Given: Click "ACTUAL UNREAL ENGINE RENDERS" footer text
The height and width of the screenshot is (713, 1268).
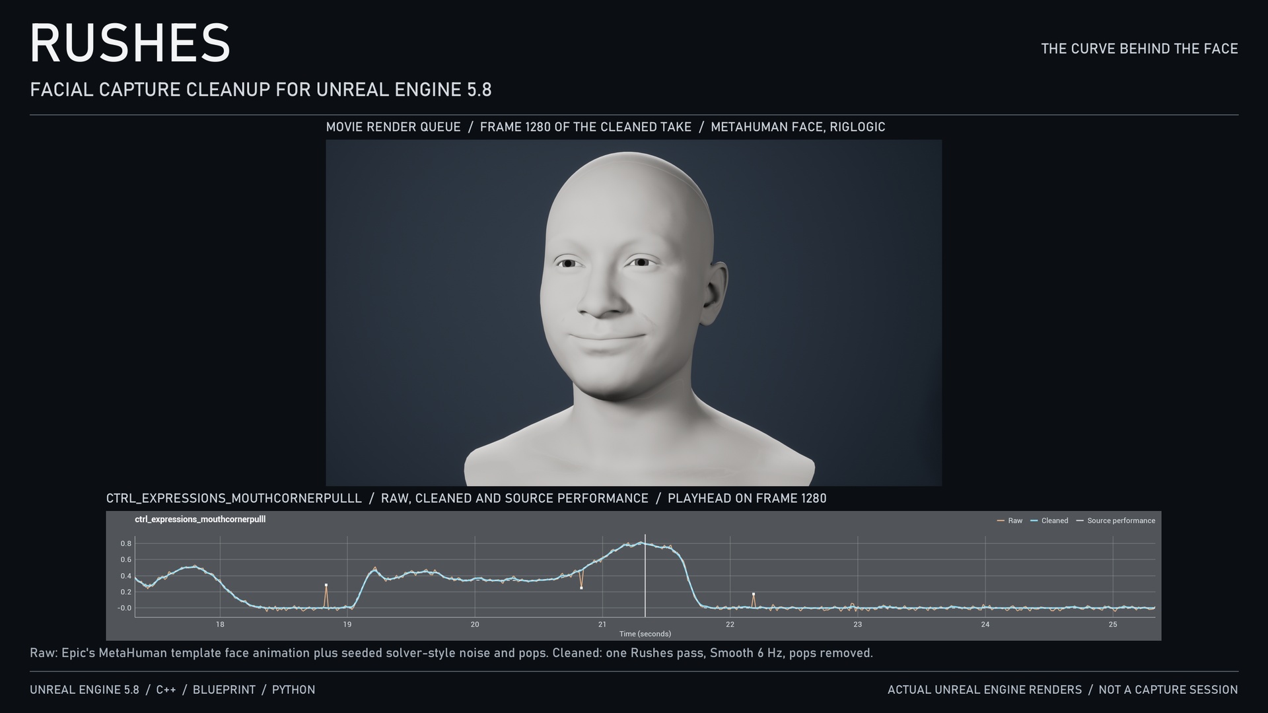Looking at the screenshot, I should tap(985, 690).
